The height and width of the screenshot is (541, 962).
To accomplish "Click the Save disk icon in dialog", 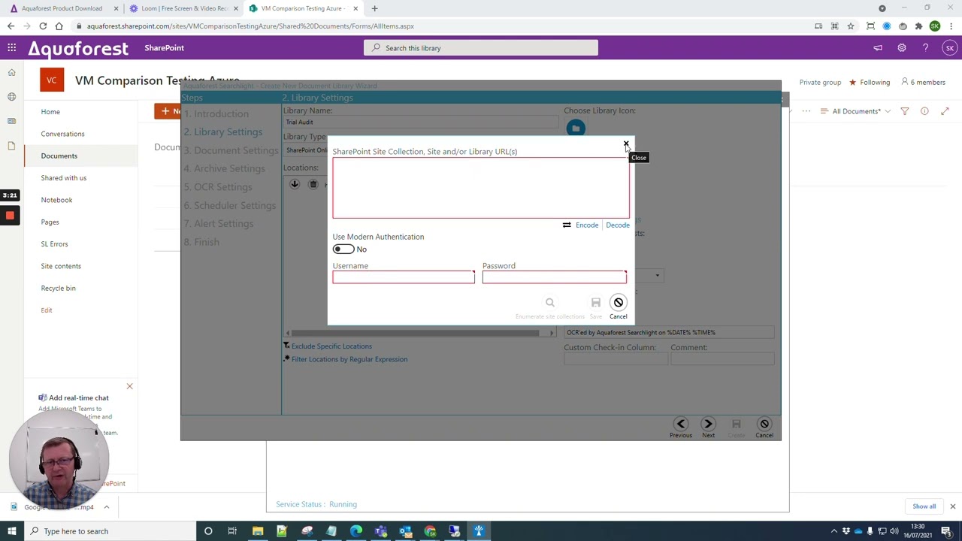I will 596,303.
